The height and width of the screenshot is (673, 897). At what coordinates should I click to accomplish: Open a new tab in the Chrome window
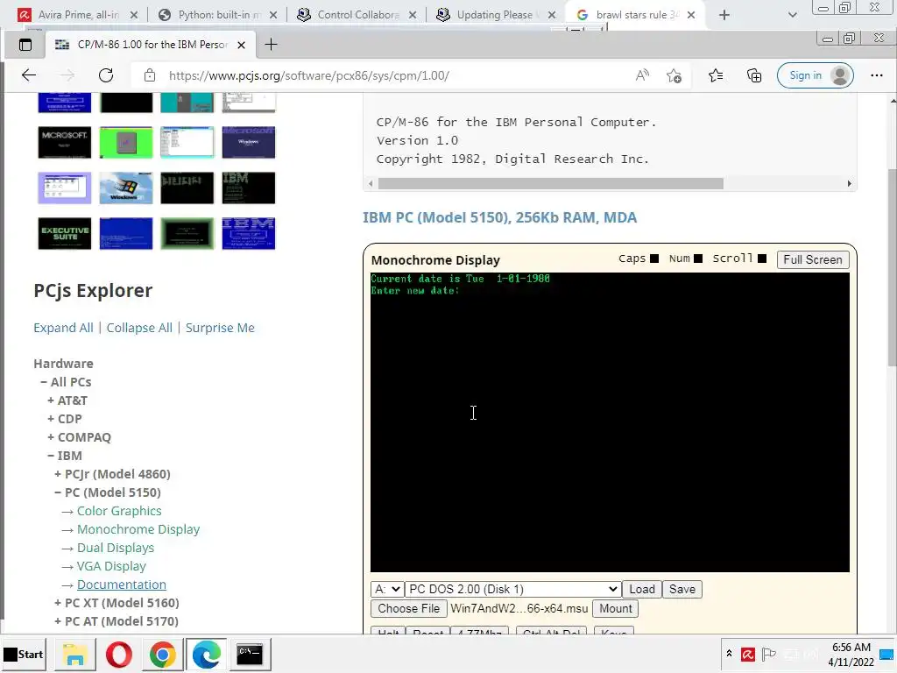[x=724, y=15]
